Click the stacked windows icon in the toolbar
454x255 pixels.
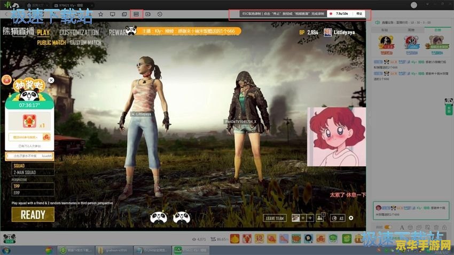point(124,14)
